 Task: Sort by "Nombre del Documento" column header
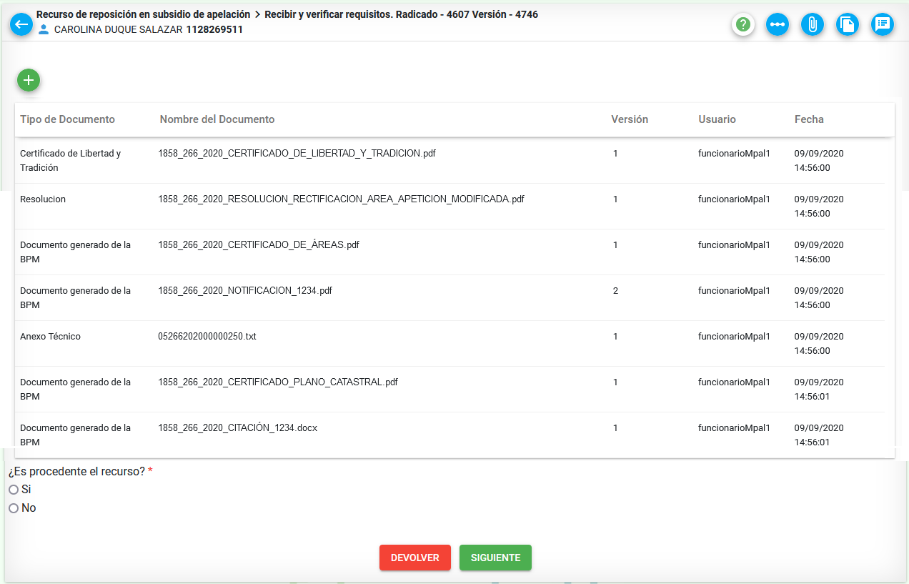click(217, 119)
